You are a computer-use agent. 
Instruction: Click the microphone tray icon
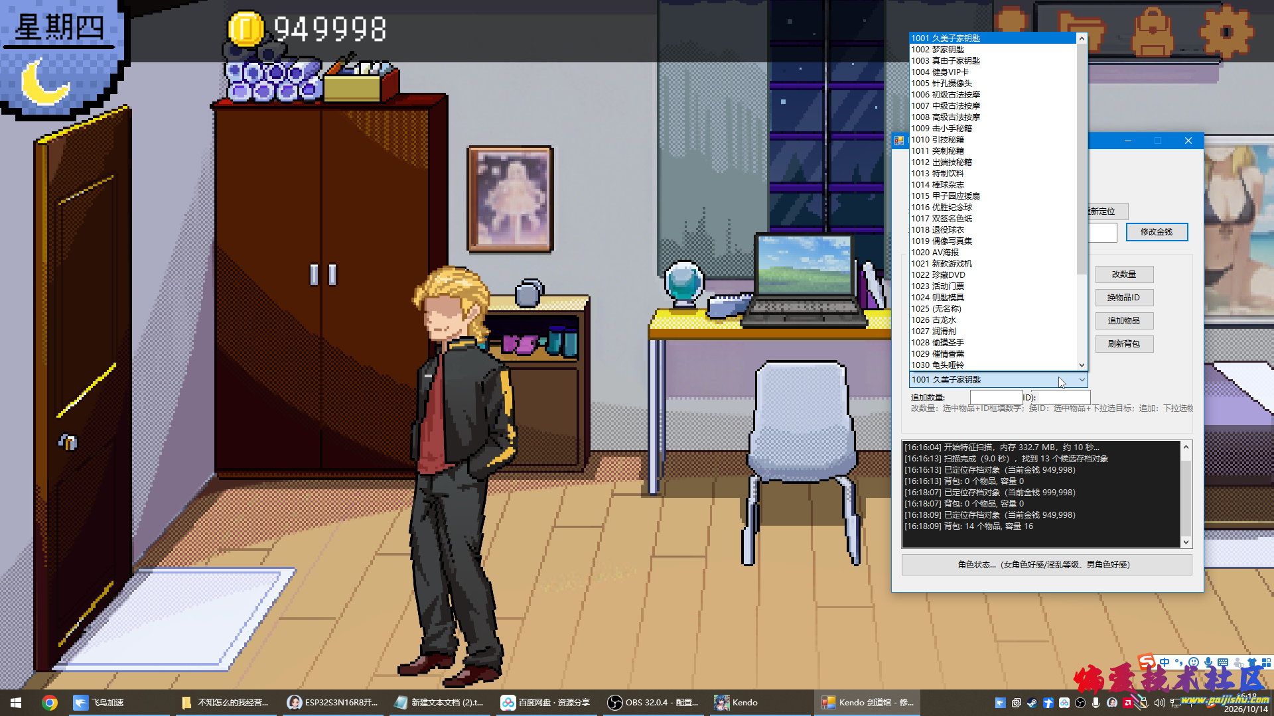pyautogui.click(x=1096, y=703)
